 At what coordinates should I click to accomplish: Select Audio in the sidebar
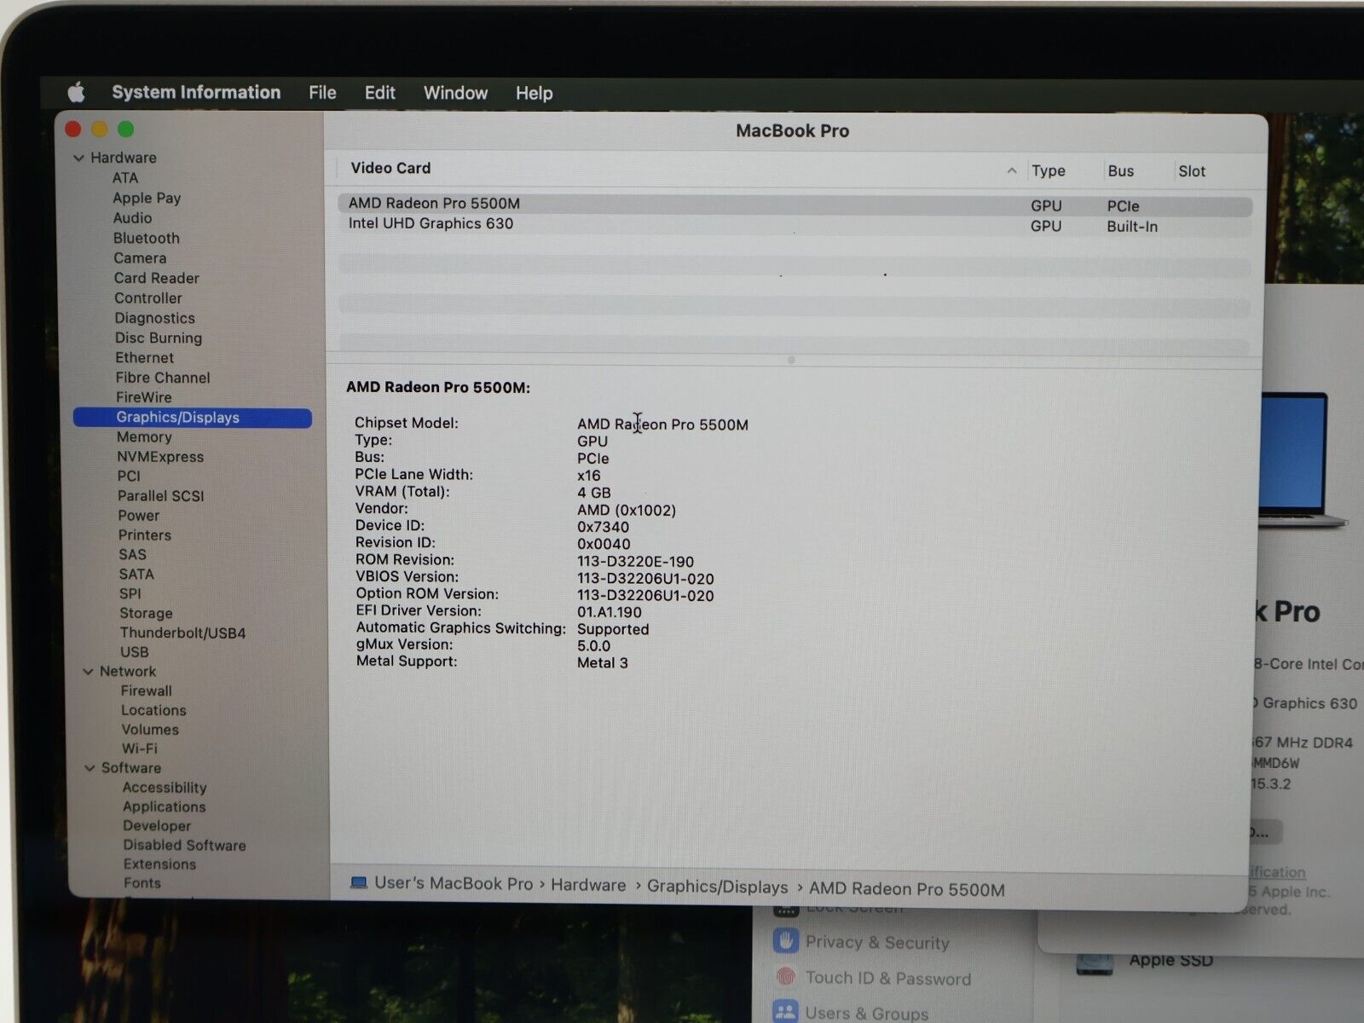click(x=132, y=217)
